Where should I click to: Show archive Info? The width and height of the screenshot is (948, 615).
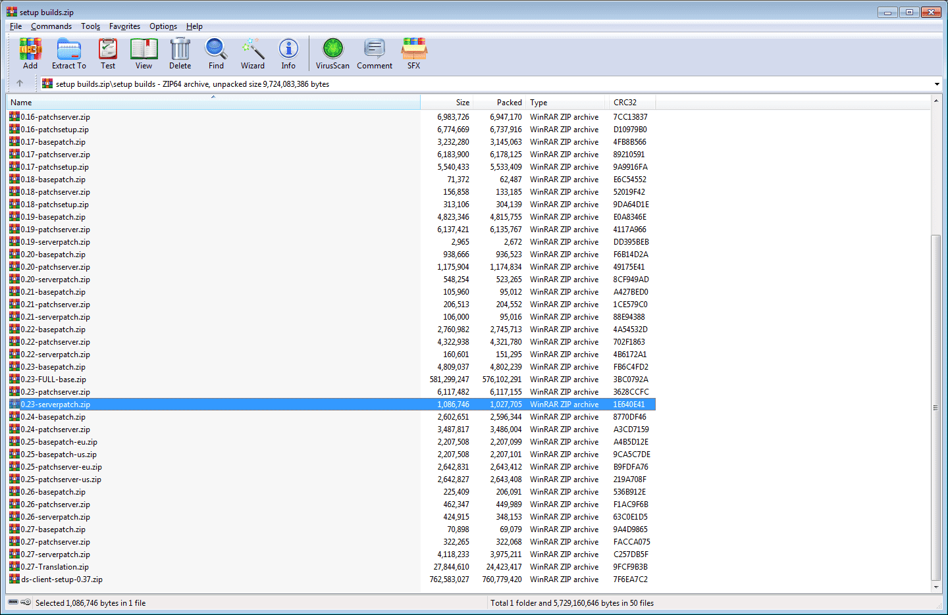coord(288,53)
